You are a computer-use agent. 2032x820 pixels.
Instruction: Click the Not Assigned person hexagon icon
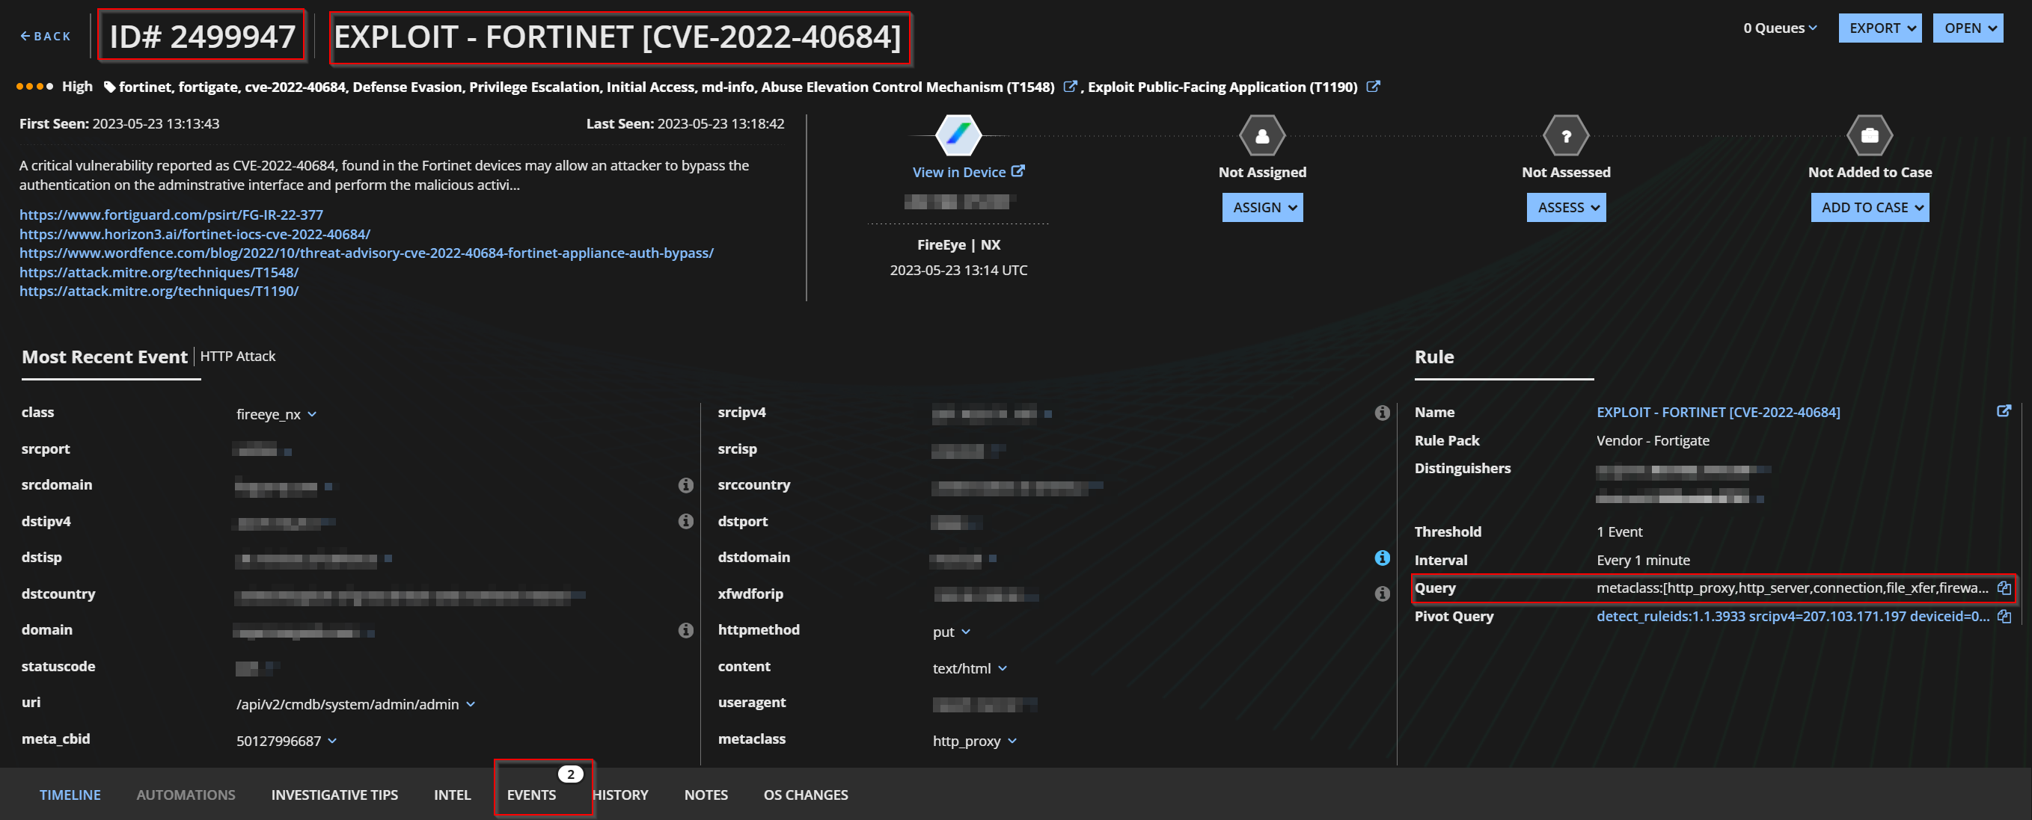(x=1261, y=135)
